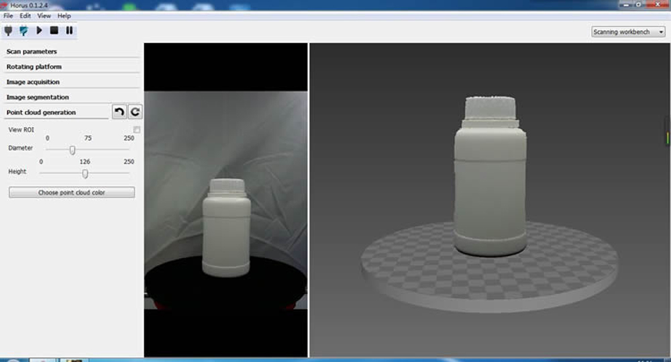Enable the View ROI checkbox
Viewport: 671px width, 362px height.
point(136,130)
